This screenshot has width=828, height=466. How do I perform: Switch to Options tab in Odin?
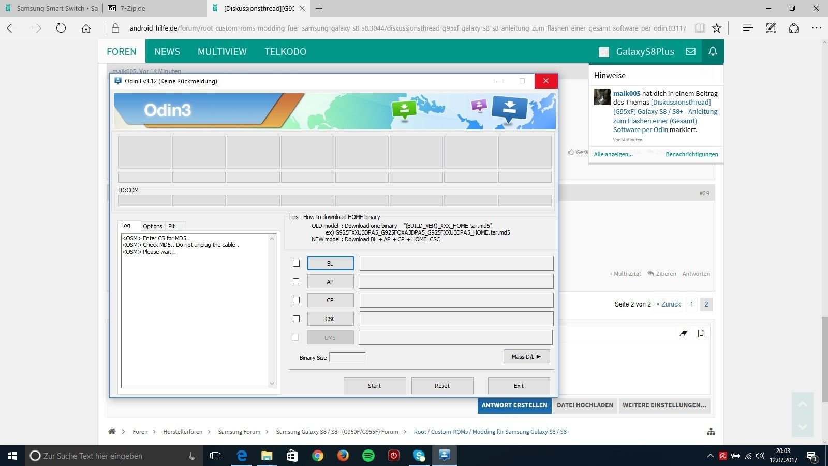[153, 226]
